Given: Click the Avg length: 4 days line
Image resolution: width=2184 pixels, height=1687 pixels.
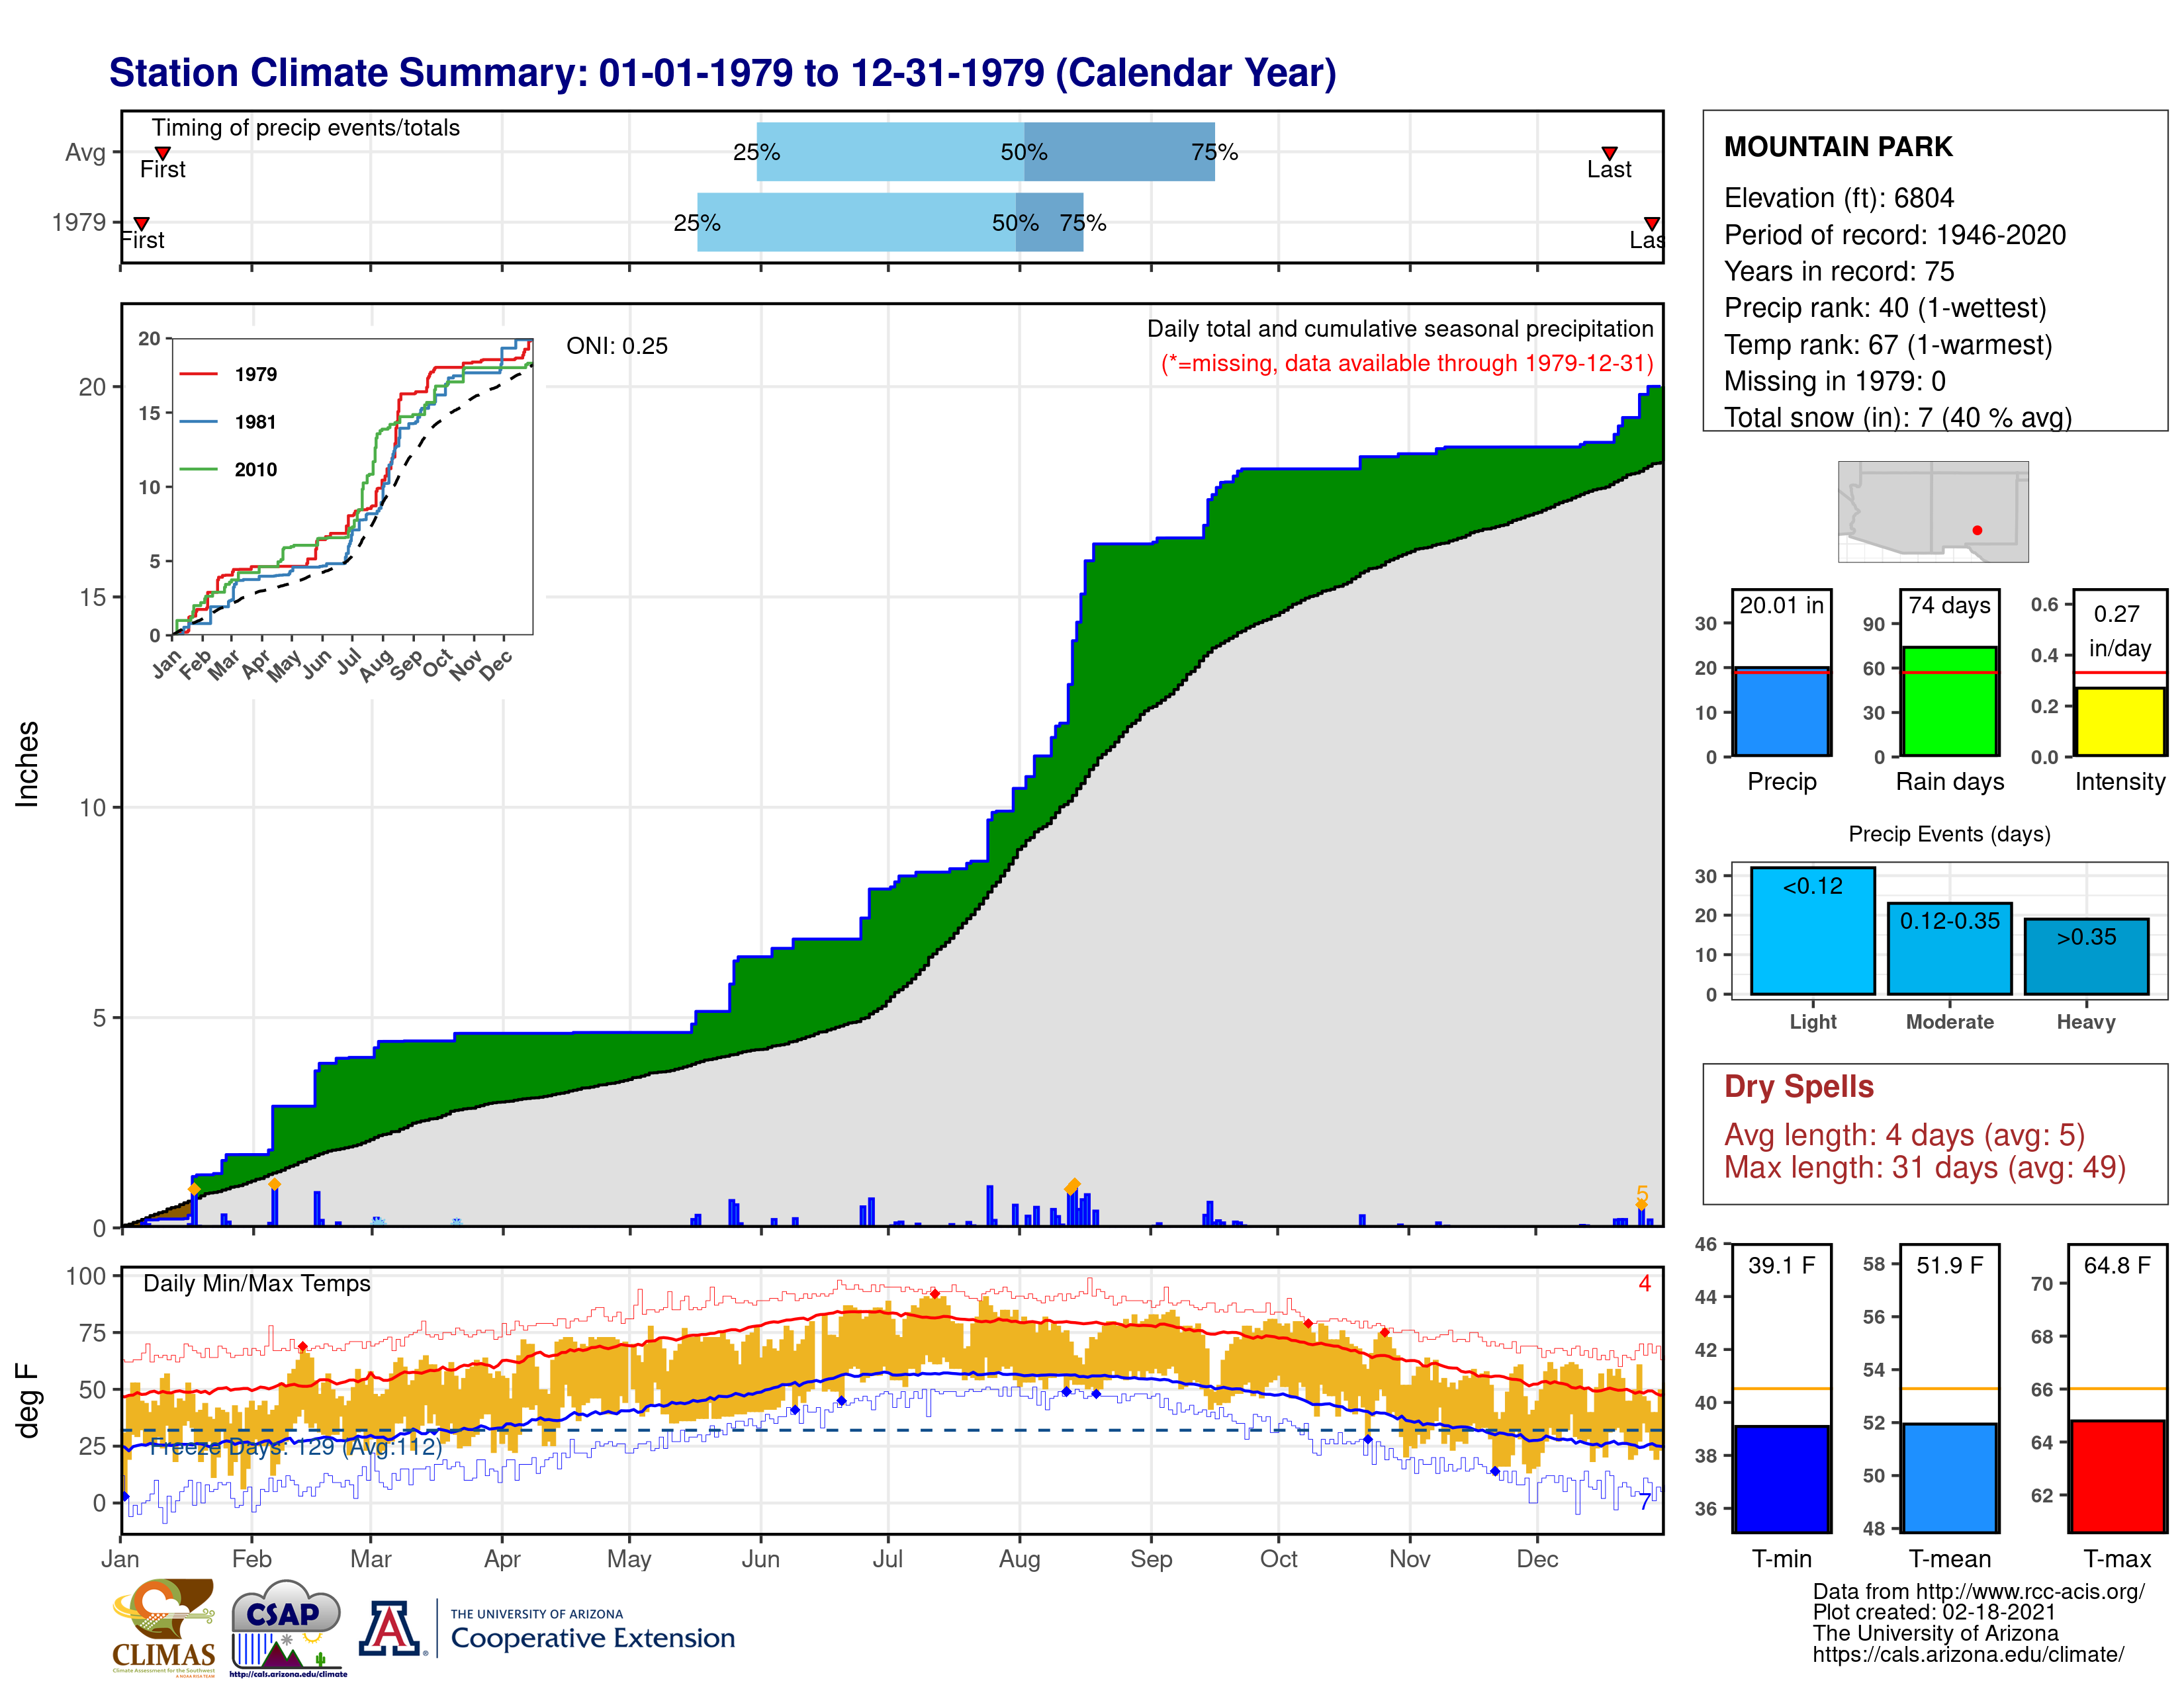Looking at the screenshot, I should coord(1905,1135).
